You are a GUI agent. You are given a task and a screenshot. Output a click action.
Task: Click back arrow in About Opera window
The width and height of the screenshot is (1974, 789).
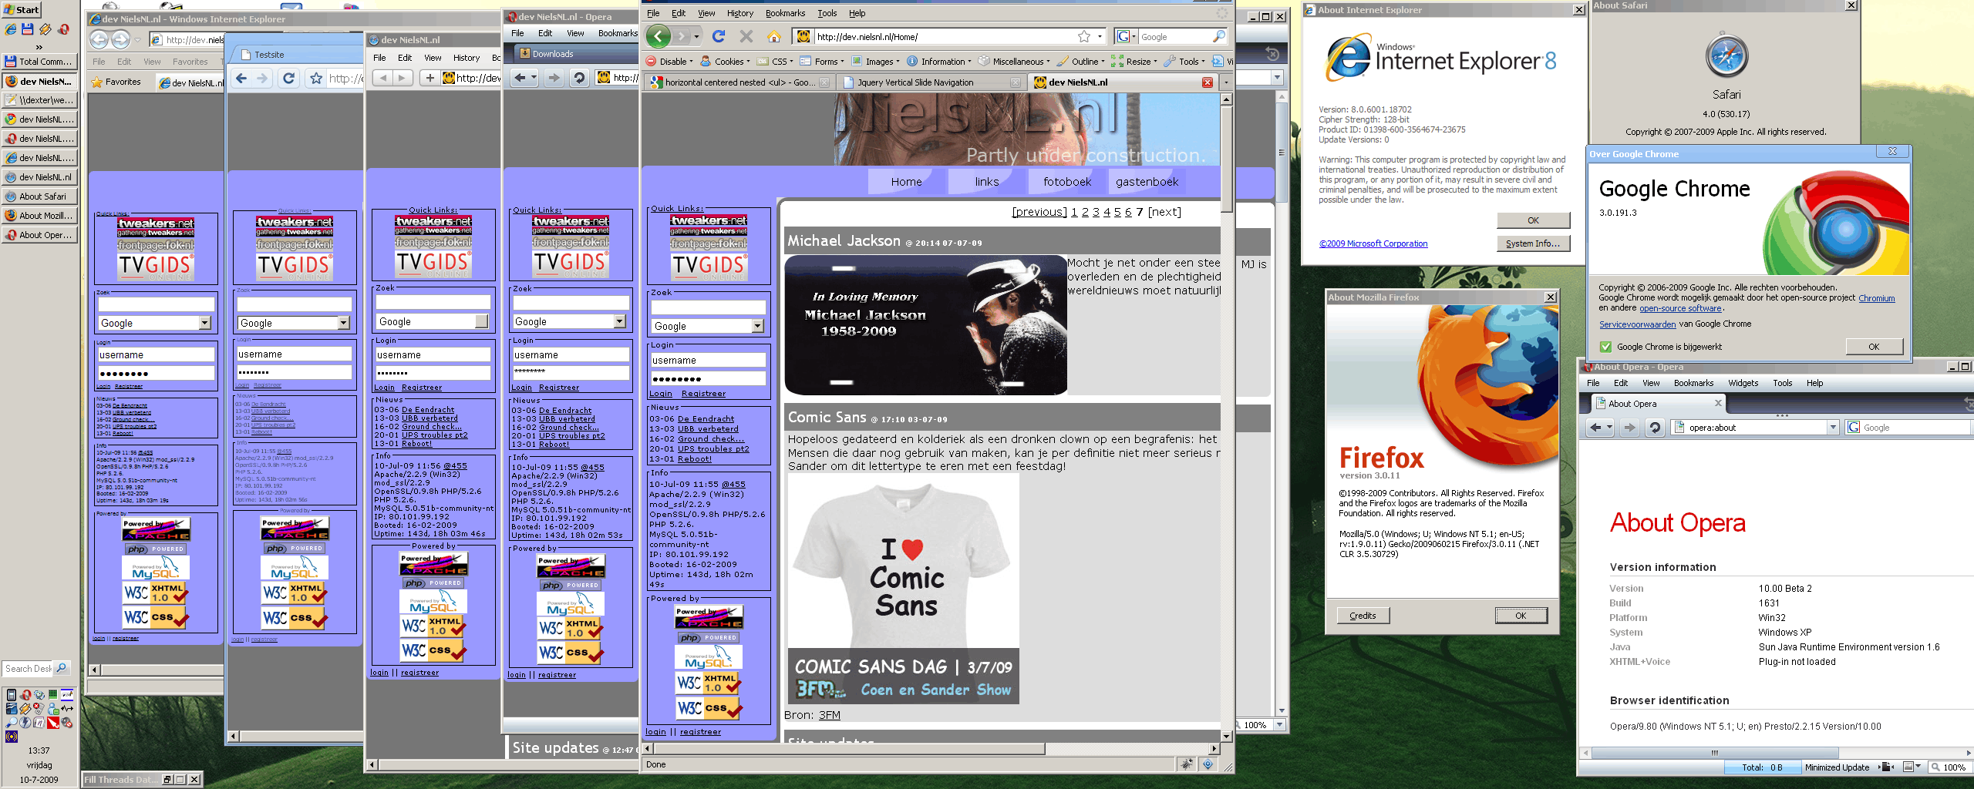[x=1595, y=428]
